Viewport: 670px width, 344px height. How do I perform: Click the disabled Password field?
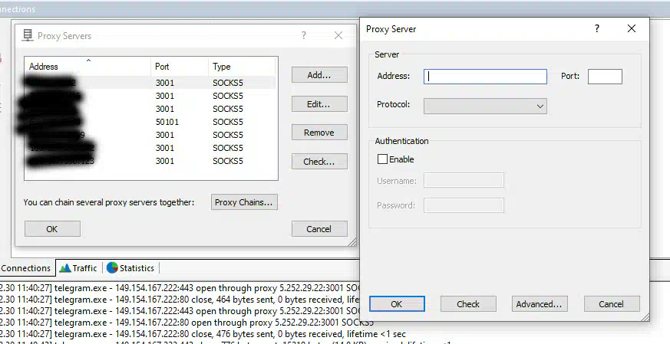pyautogui.click(x=464, y=205)
